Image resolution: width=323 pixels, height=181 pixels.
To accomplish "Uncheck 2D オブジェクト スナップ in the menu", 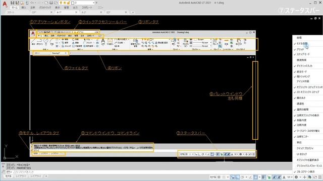I will pos(308,92).
